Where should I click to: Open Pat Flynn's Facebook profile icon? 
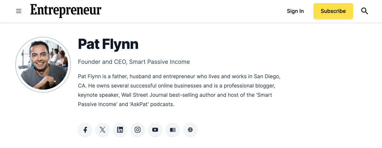(85, 130)
